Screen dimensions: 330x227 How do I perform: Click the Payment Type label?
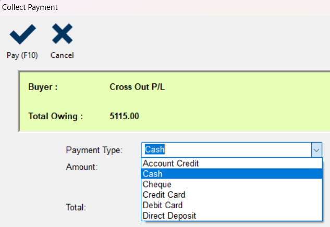click(94, 150)
